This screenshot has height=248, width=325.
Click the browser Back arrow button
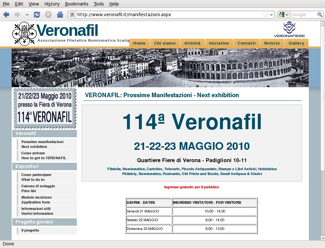tap(6, 15)
